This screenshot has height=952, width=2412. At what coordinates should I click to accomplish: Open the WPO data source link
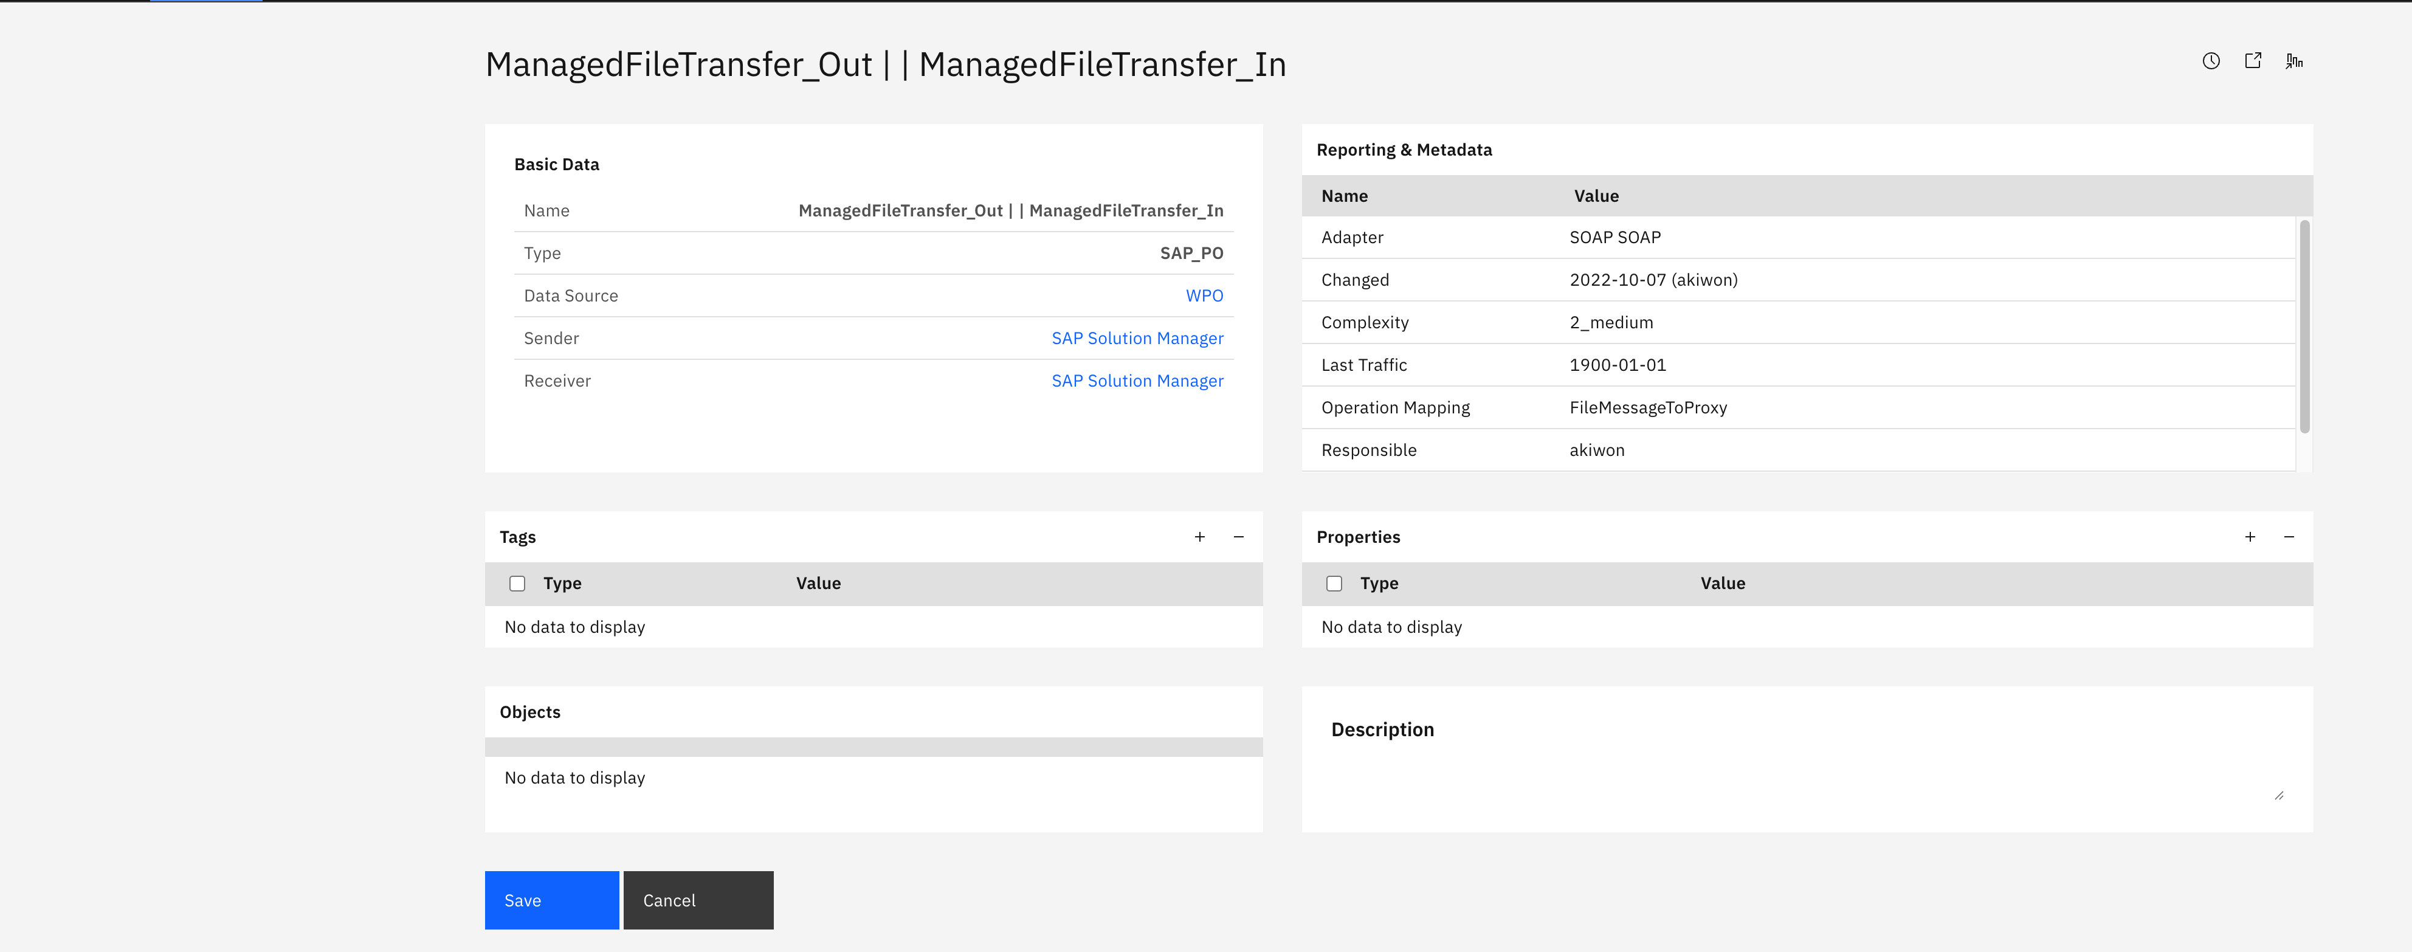(1204, 296)
